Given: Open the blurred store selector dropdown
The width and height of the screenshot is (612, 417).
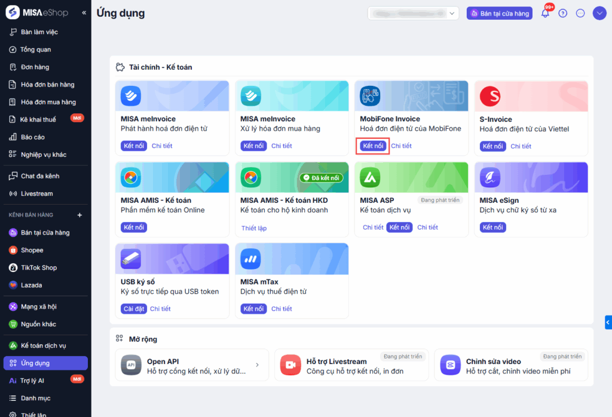Looking at the screenshot, I should click(x=413, y=13).
